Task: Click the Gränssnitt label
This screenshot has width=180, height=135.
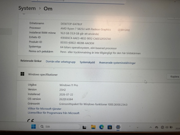Action: pos(34,103)
